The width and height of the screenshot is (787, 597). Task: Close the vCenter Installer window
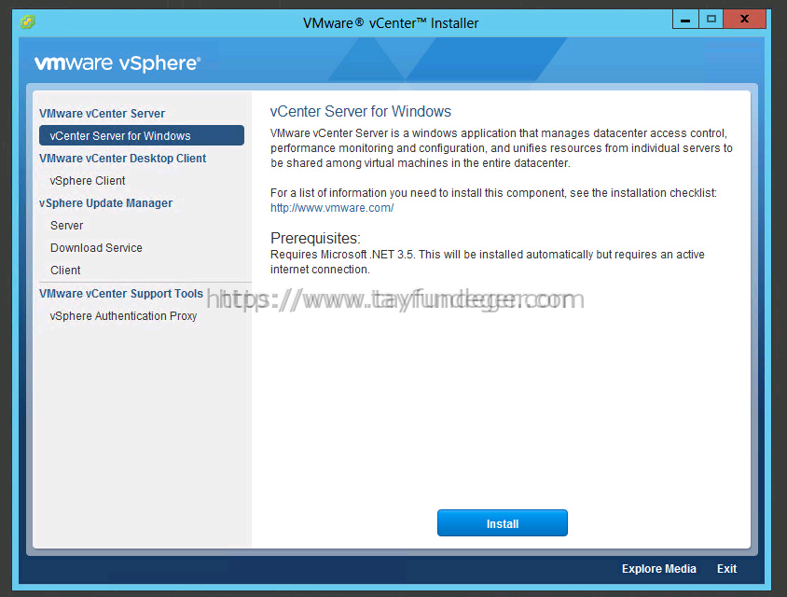744,19
